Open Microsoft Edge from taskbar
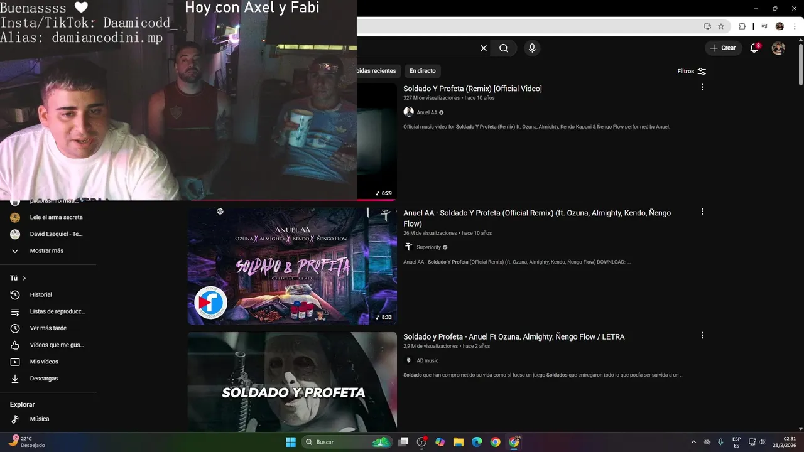 click(x=477, y=442)
